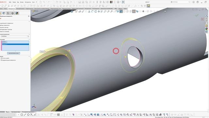Toggle the Connecting surface checkbox
This screenshot has height=118, width=209.
(1, 60)
